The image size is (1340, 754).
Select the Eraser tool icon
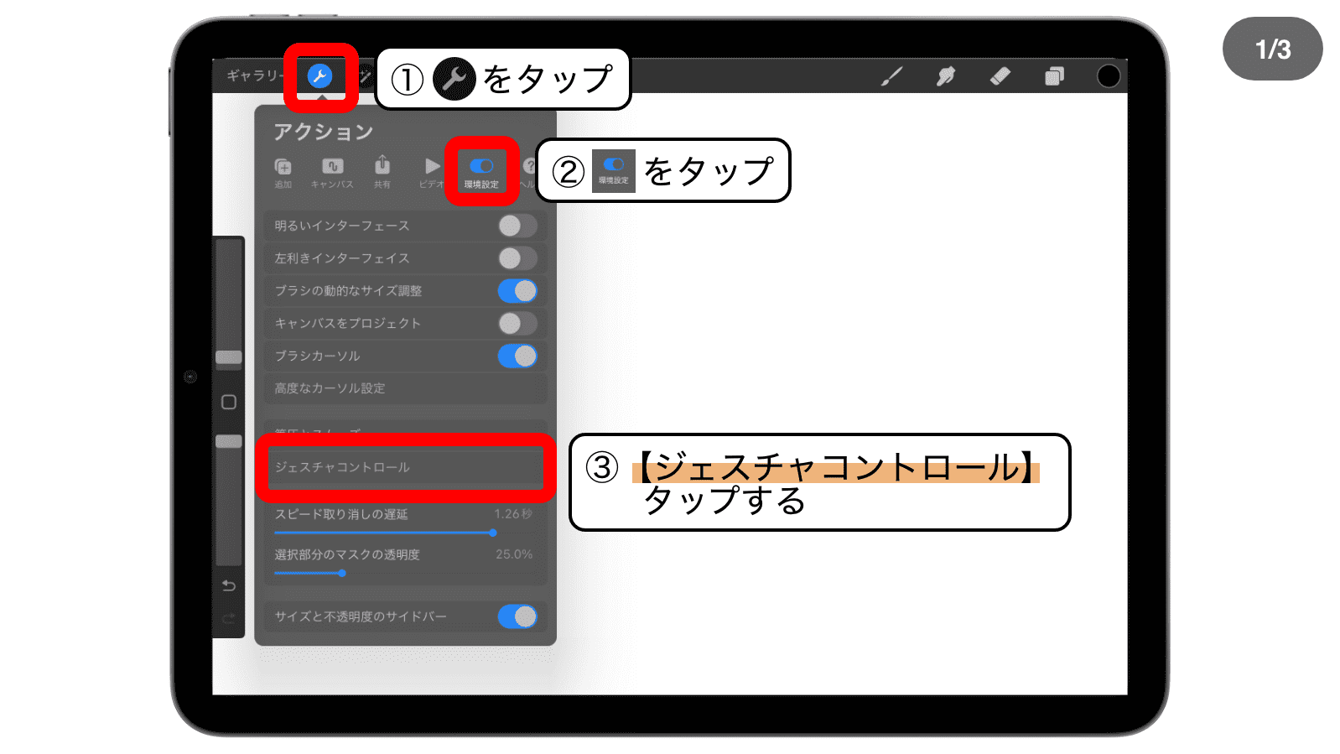[x=1000, y=76]
